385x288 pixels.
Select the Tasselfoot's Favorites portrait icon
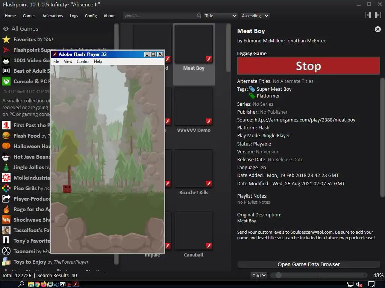point(6,230)
